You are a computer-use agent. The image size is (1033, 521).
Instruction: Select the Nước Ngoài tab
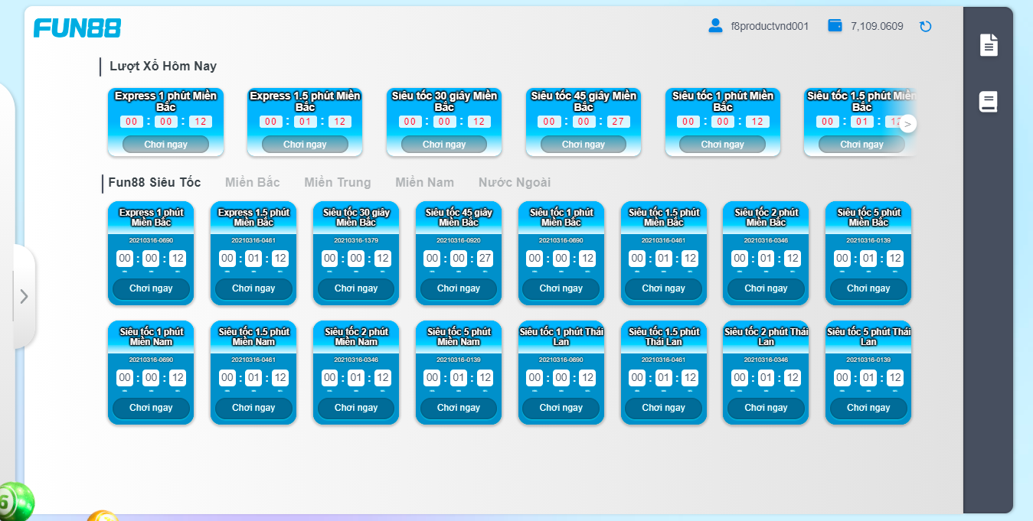515,183
